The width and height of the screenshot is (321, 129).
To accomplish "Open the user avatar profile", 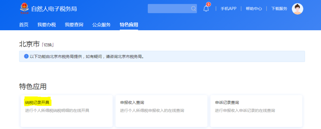I will pyautogui.click(x=297, y=9).
